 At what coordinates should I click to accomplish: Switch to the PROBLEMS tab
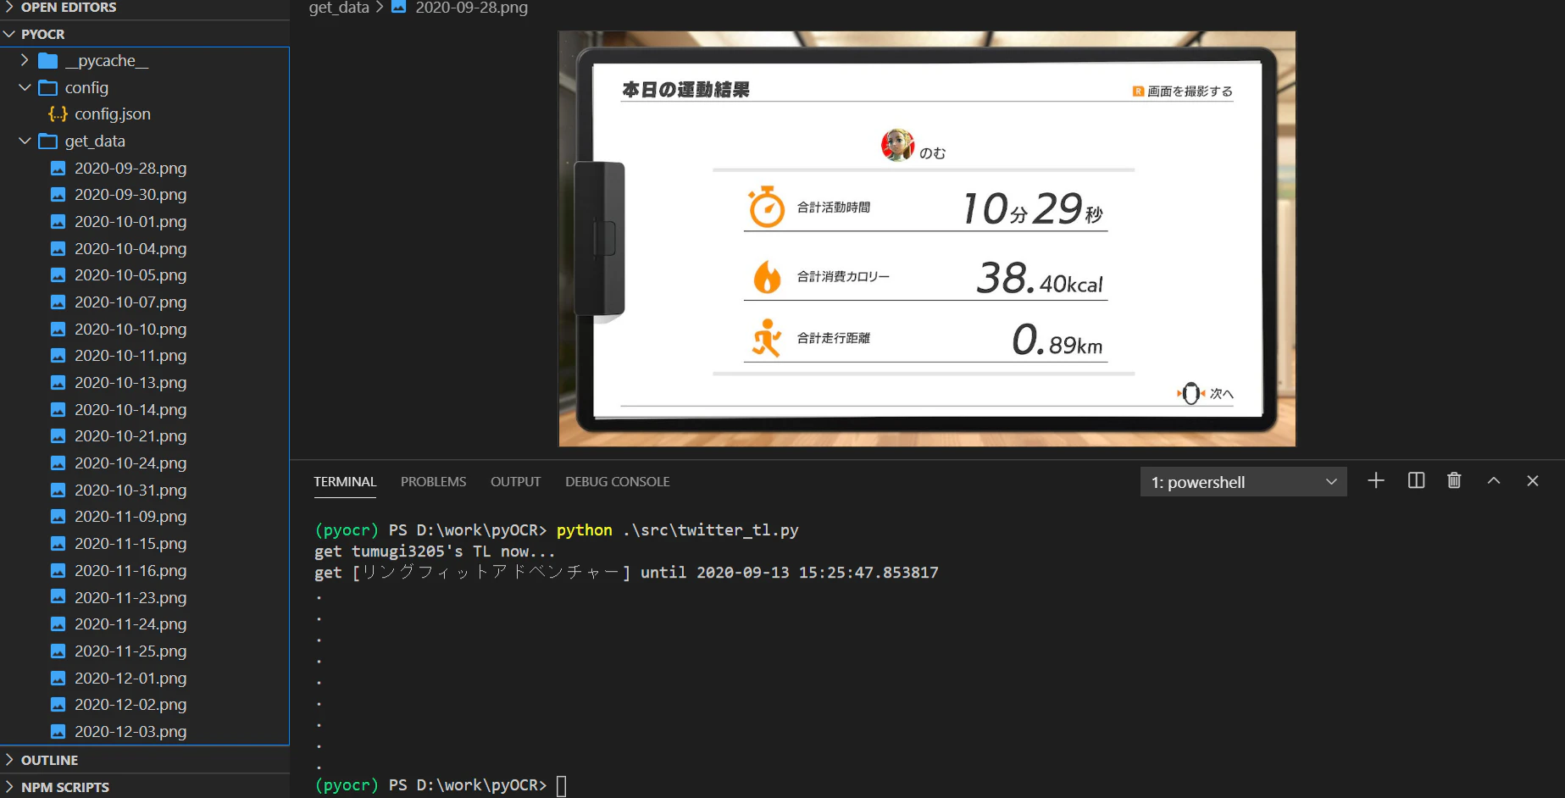pyautogui.click(x=433, y=481)
